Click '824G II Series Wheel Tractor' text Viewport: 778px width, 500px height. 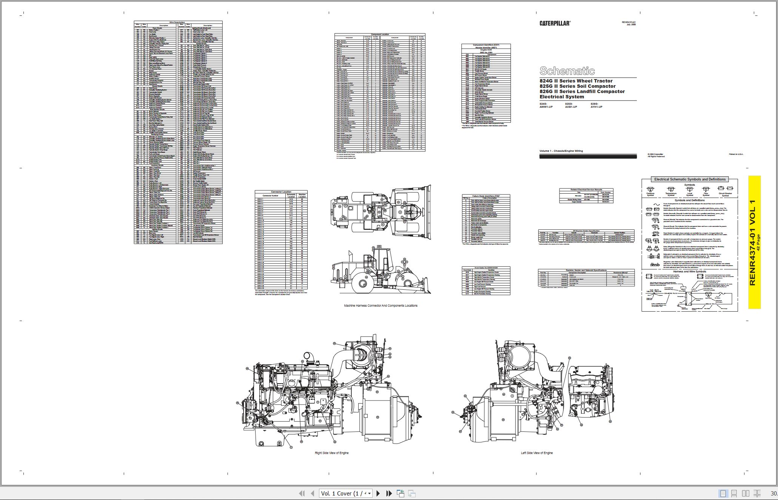pos(576,81)
